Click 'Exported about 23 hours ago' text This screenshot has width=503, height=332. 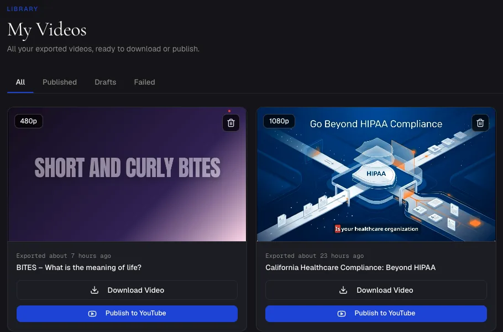tap(315, 256)
